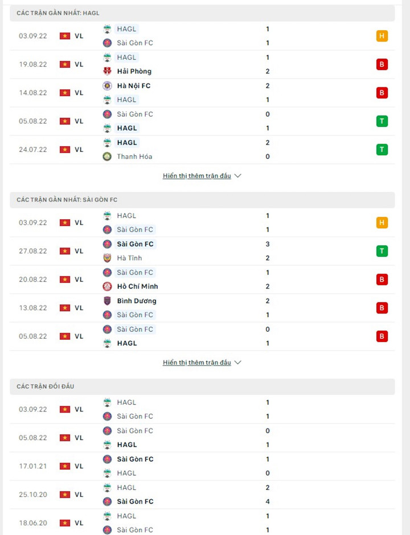
Task: Click the Vietnam flag next to 03.09.22
Action: pyautogui.click(x=64, y=35)
